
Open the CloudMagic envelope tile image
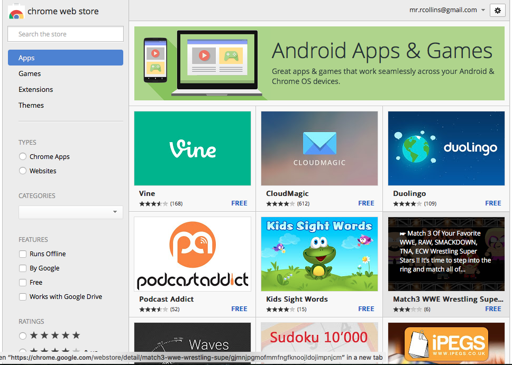click(x=319, y=148)
